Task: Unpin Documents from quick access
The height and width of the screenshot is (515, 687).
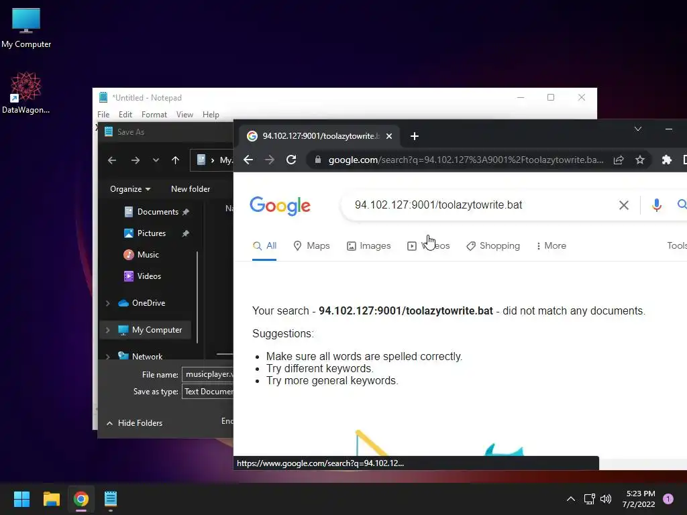Action: [x=186, y=212]
